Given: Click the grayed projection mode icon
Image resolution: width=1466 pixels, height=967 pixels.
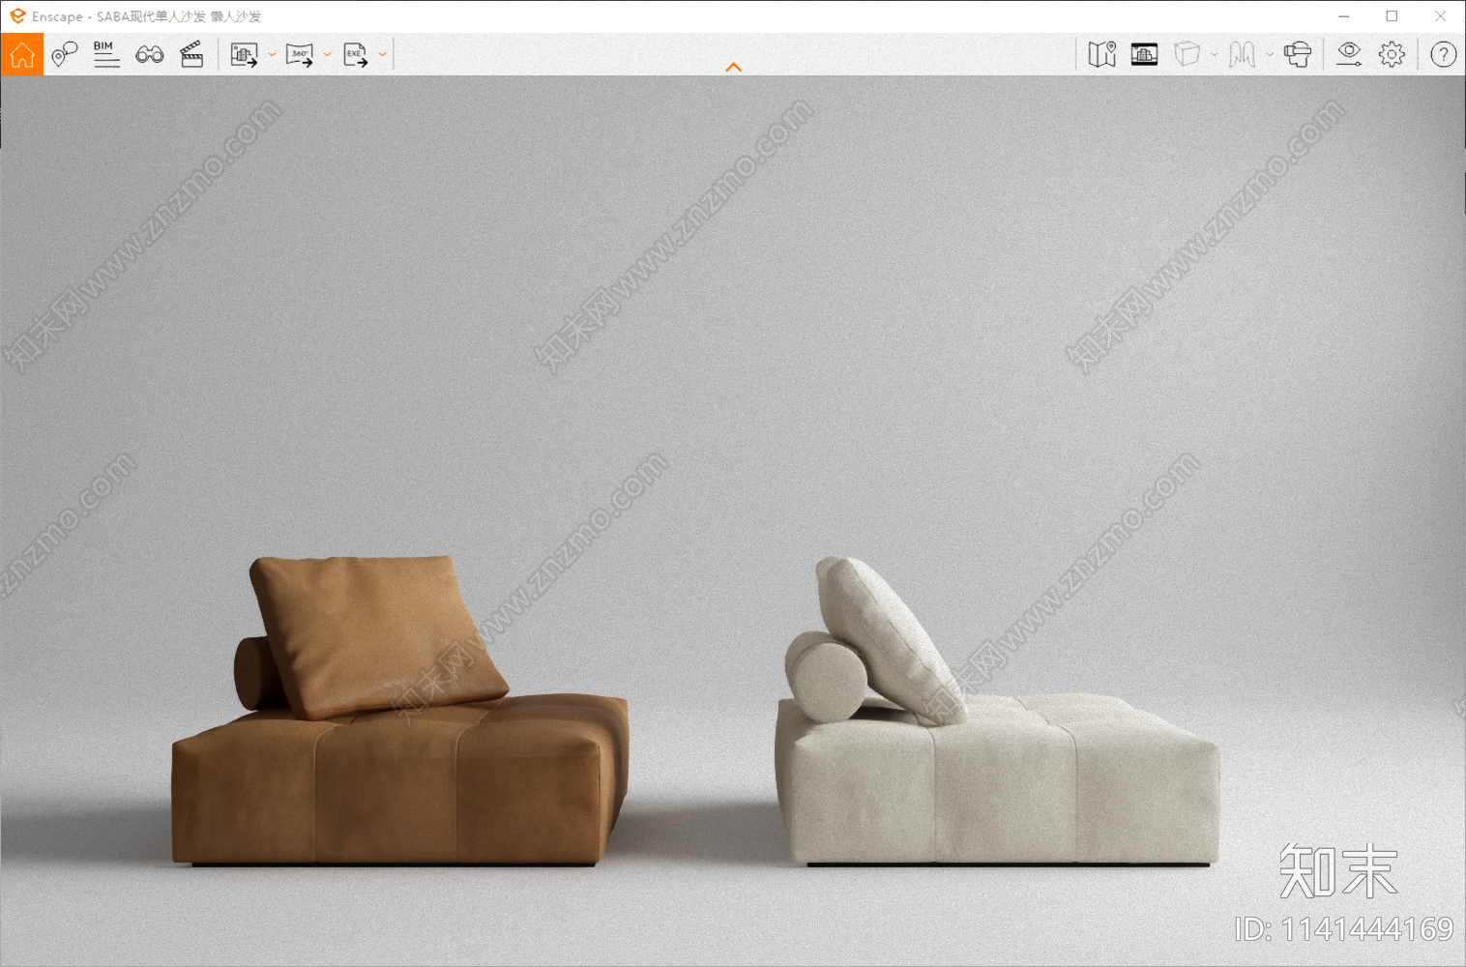Looking at the screenshot, I should point(1243,55).
